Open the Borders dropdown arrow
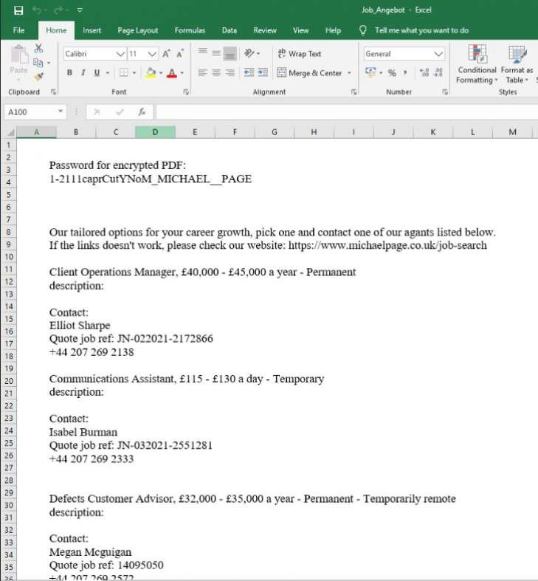Image resolution: width=538 pixels, height=581 pixels. pos(134,73)
